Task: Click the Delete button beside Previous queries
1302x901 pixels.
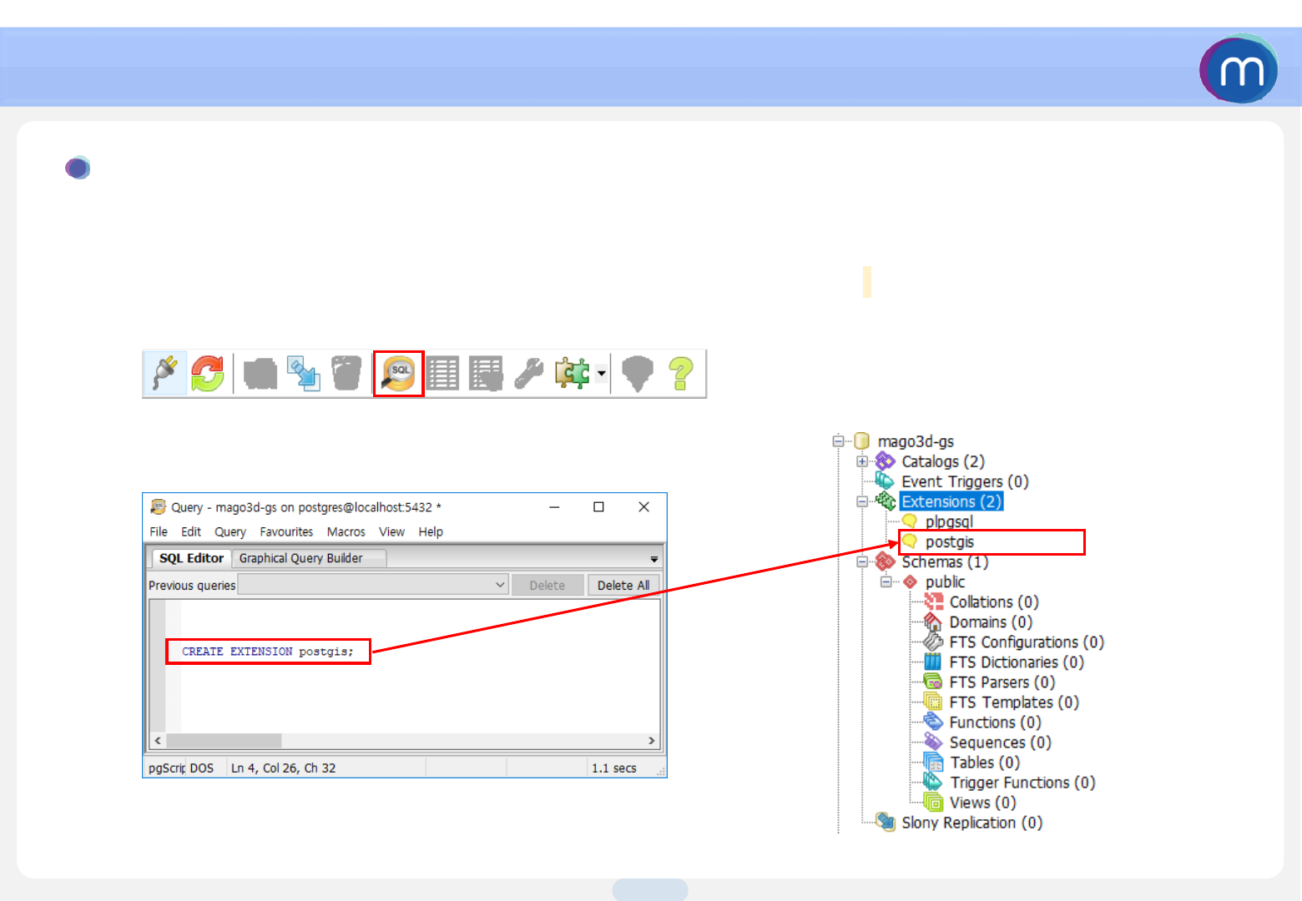Action: coord(548,585)
